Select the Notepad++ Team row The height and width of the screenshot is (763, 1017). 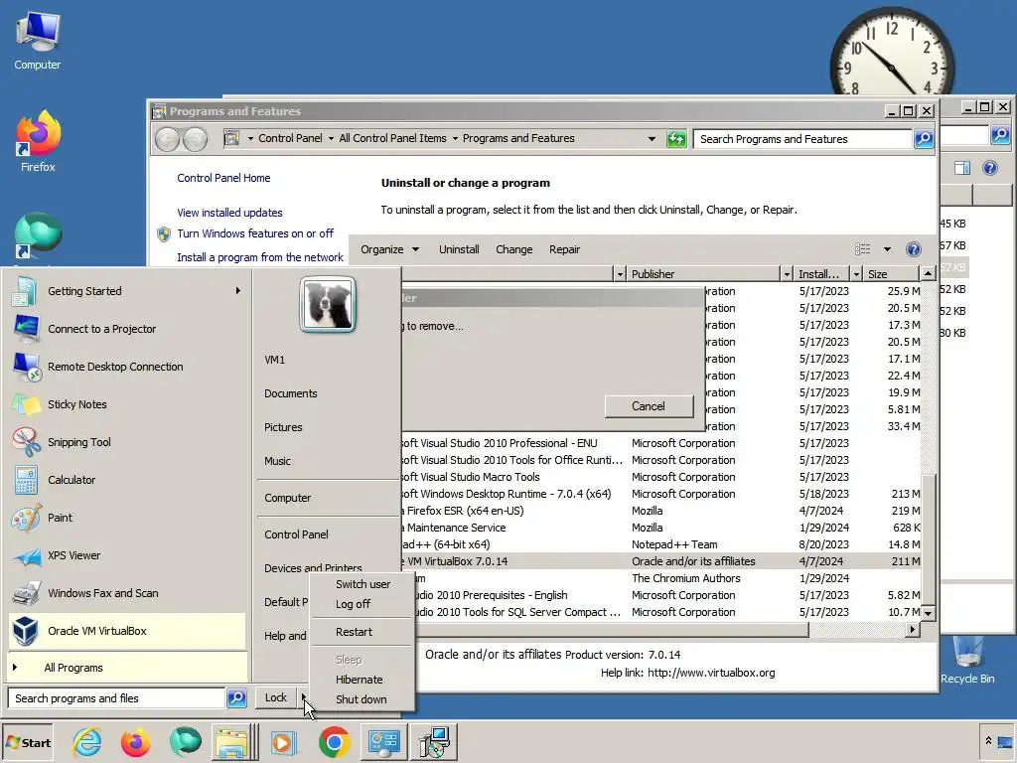click(x=660, y=544)
